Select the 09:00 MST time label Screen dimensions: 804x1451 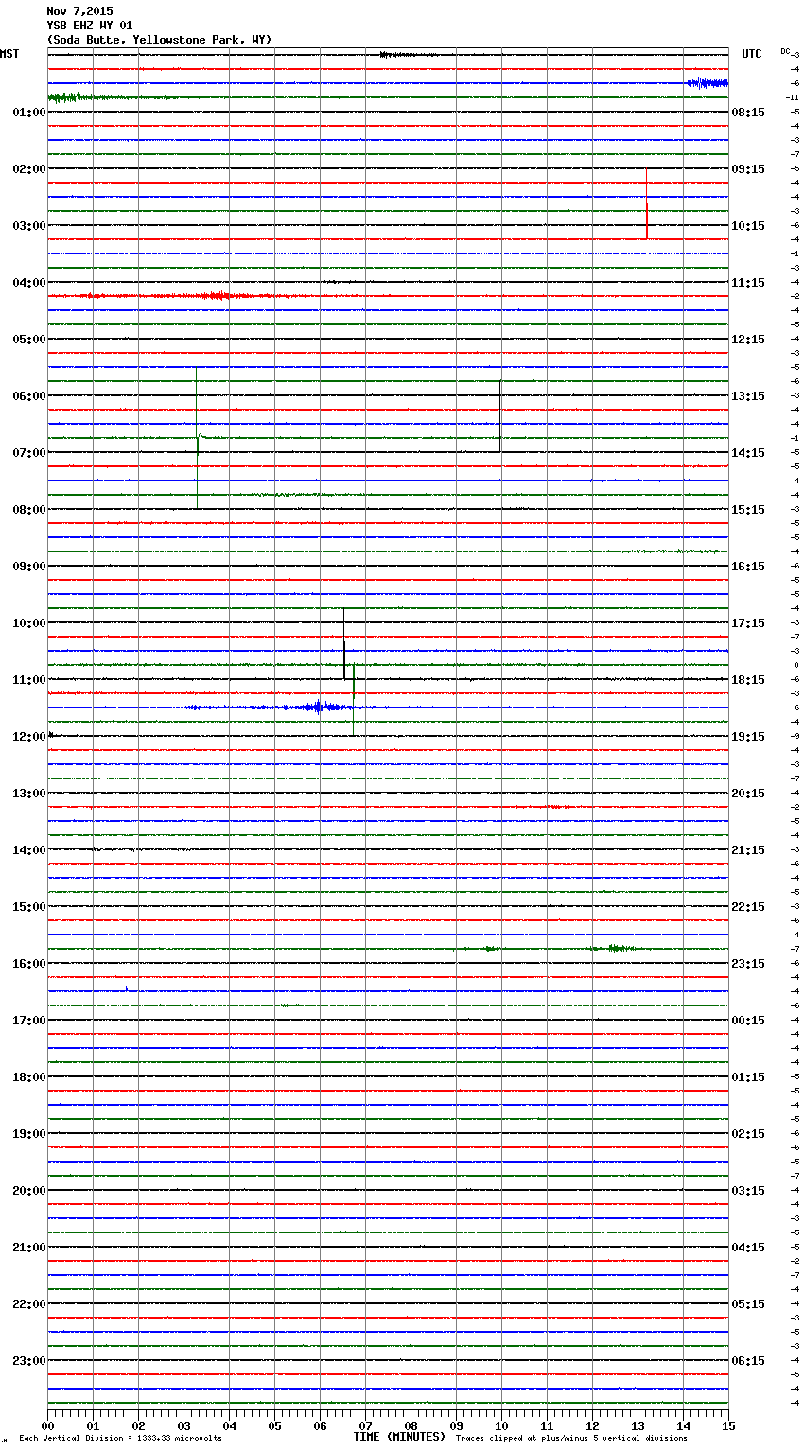[29, 567]
